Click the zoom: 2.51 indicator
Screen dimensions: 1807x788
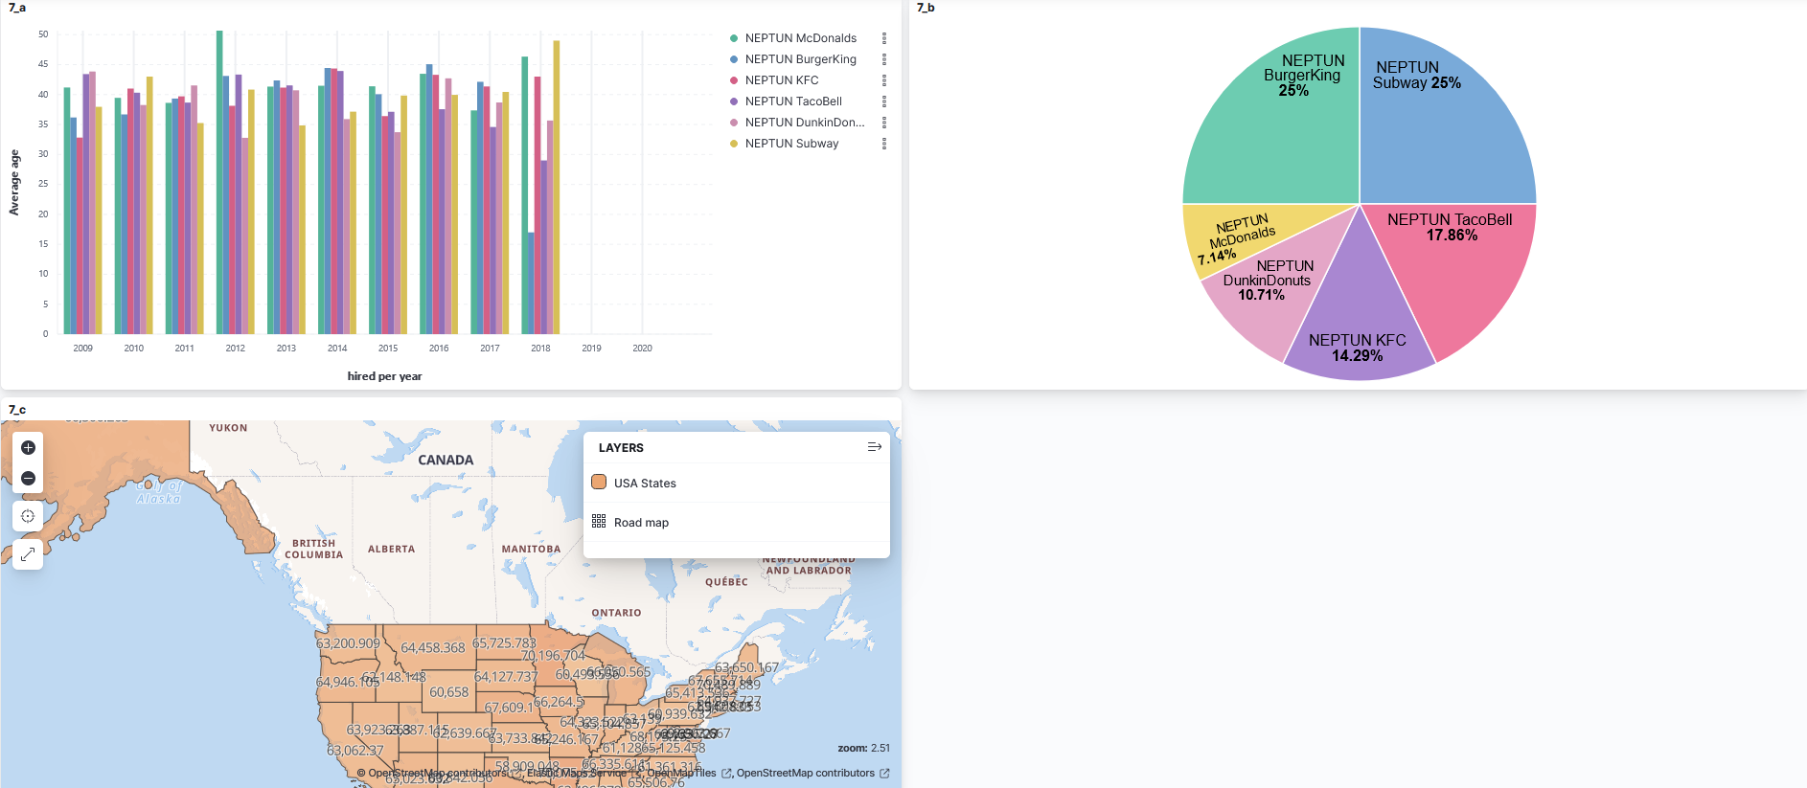[x=863, y=748]
